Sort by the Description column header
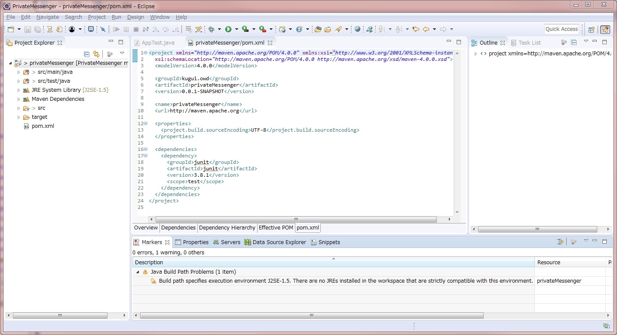 pos(333,263)
